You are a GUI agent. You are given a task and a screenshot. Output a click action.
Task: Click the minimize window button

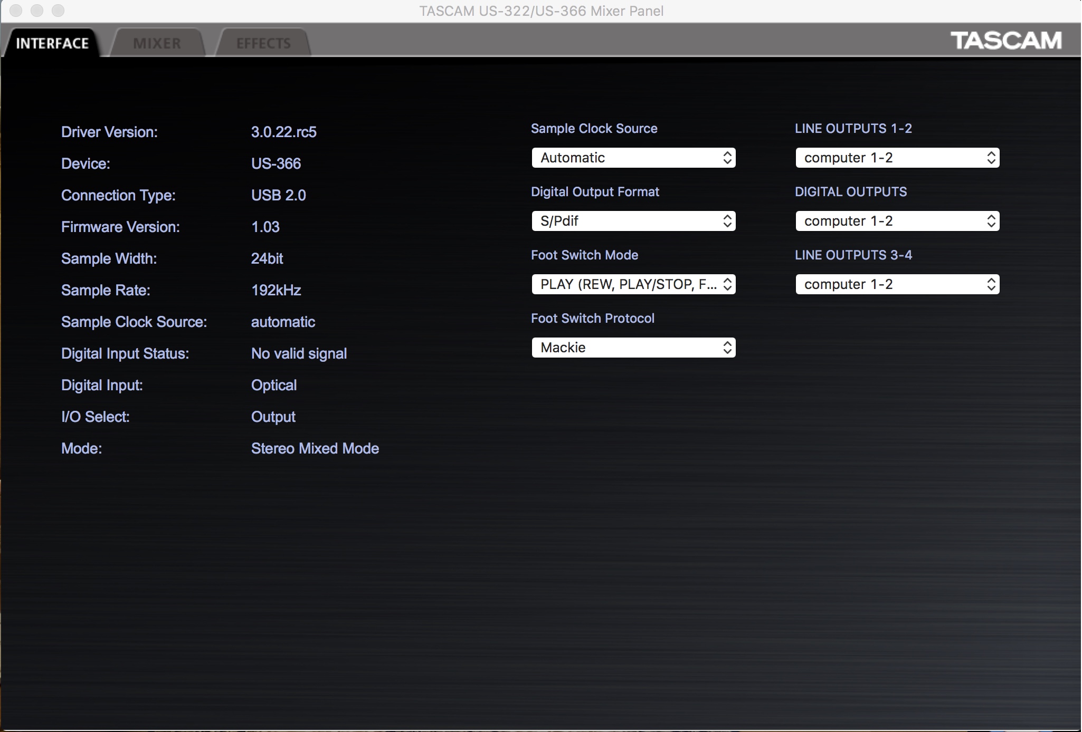(37, 11)
